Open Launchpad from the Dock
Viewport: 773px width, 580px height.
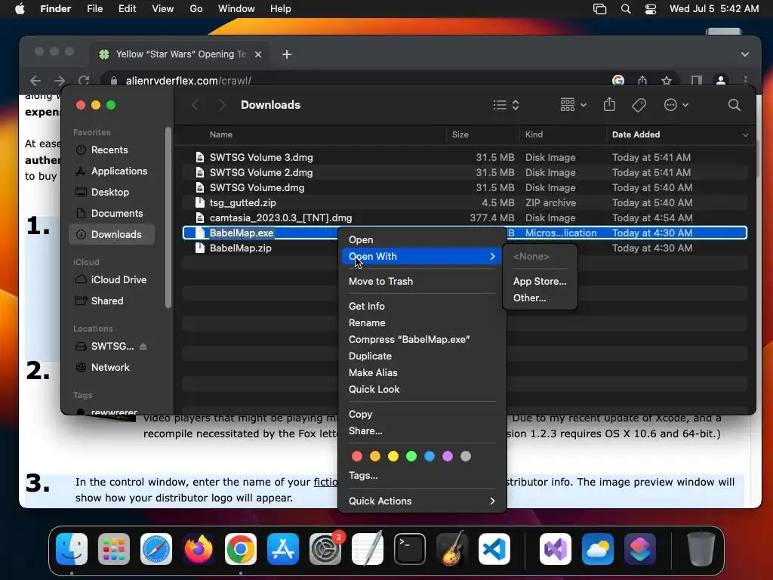point(114,549)
